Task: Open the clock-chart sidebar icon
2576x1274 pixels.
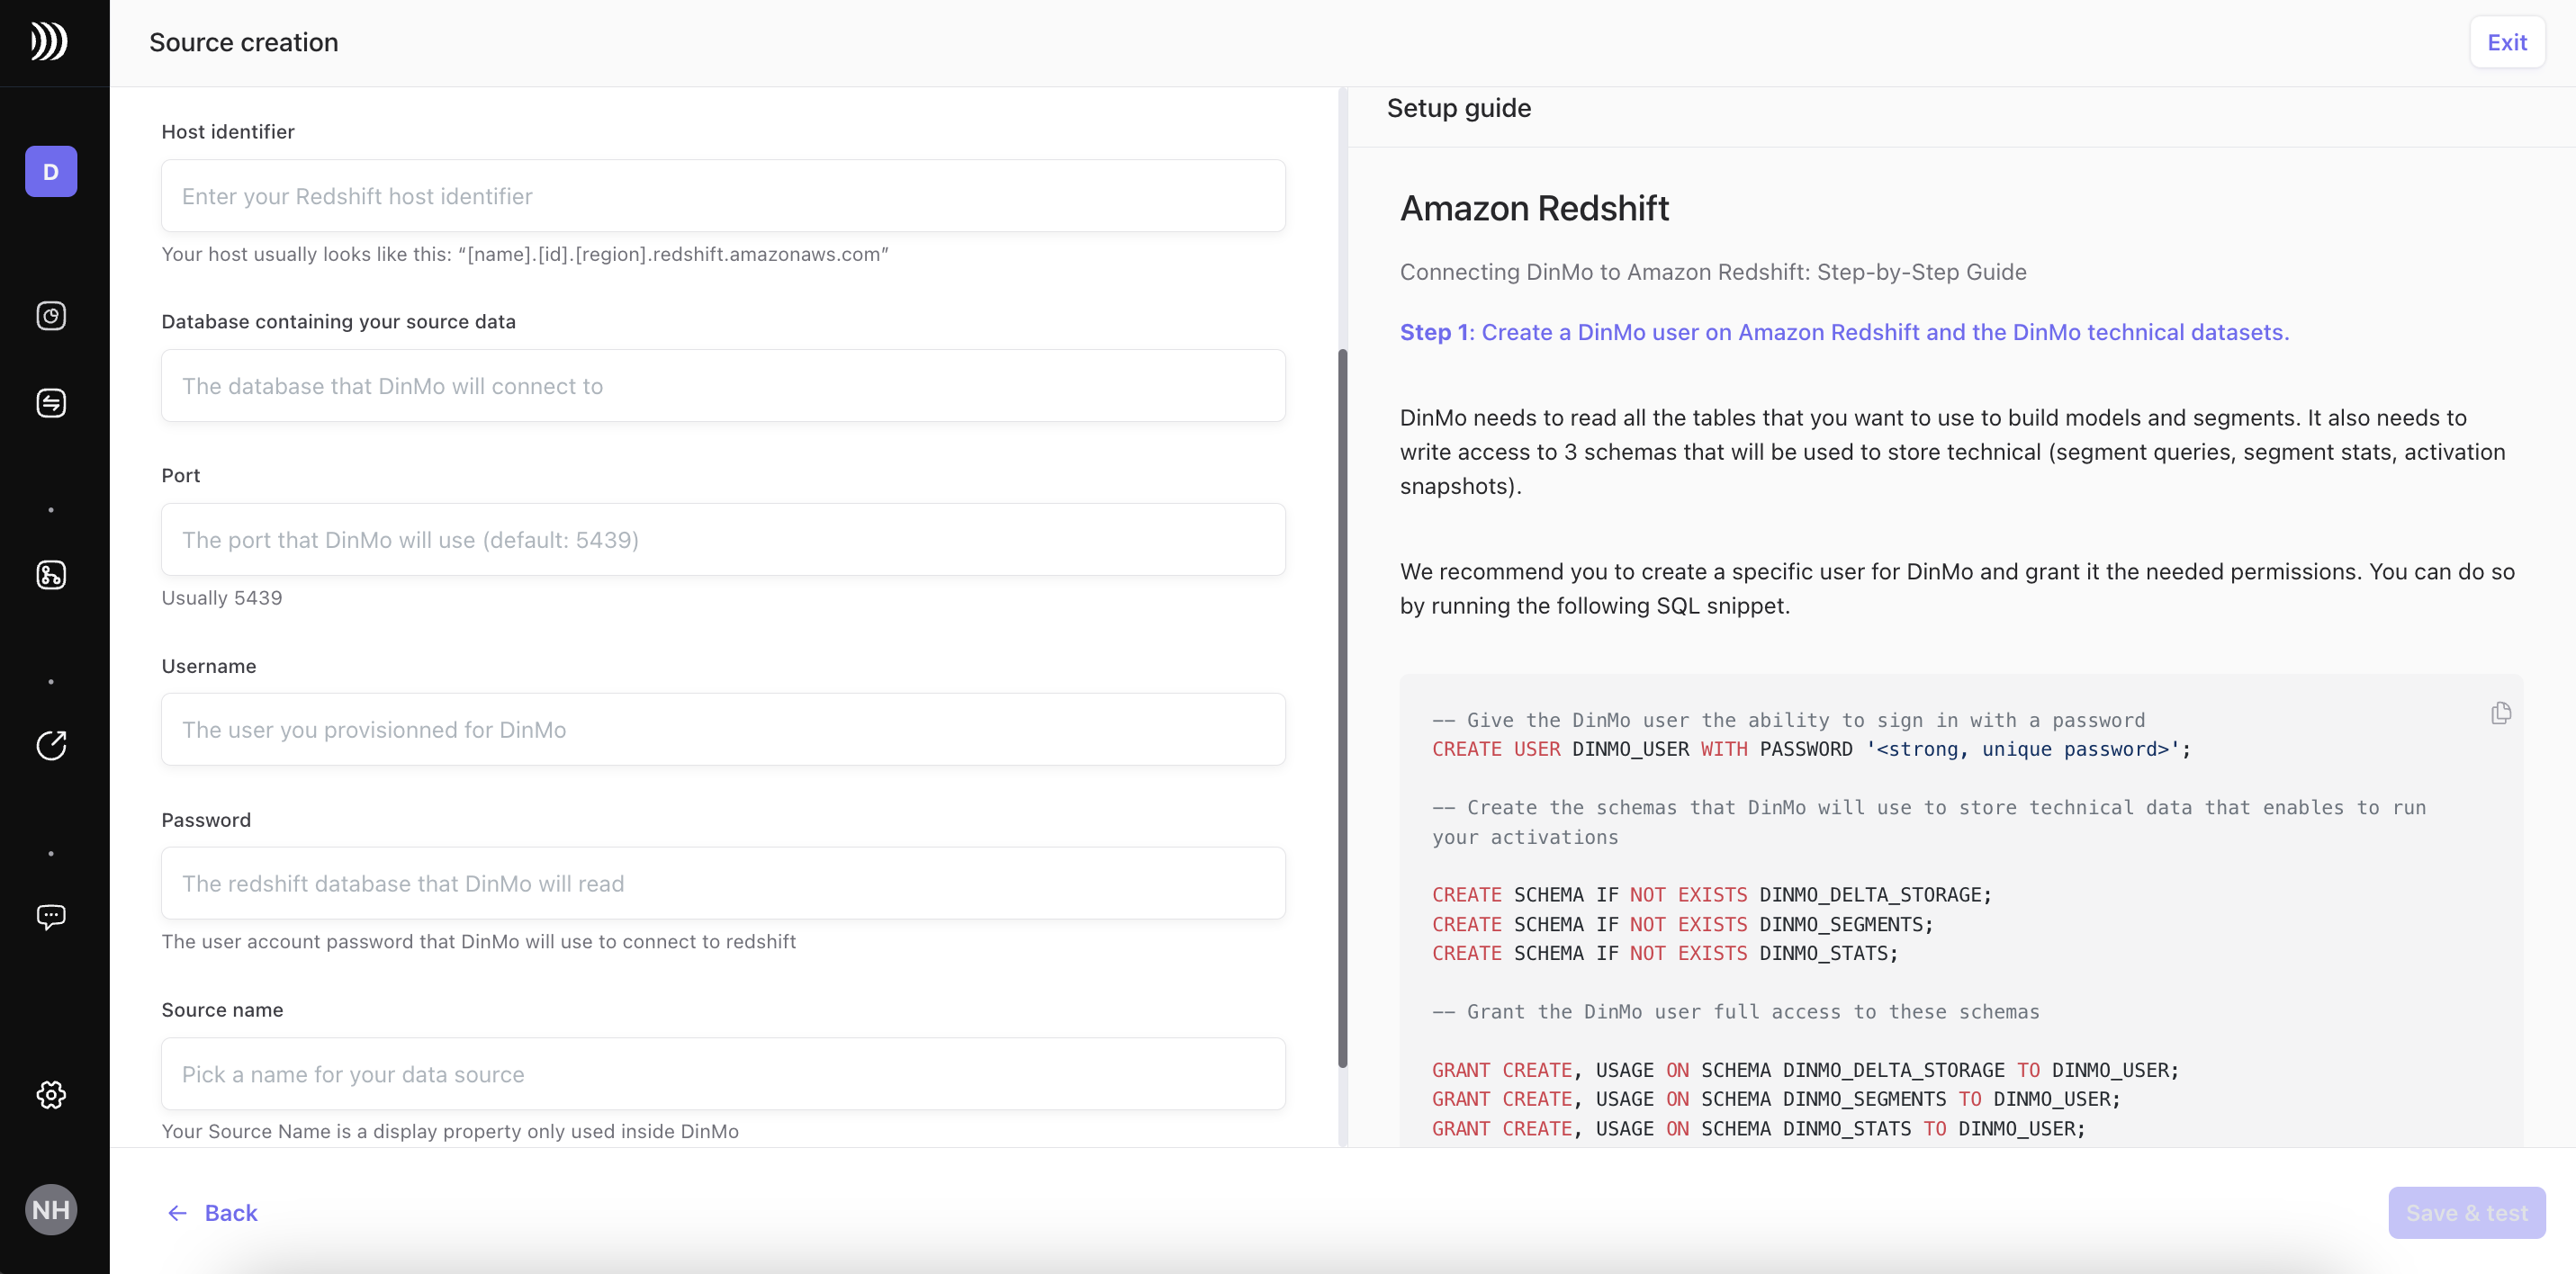Action: (51, 316)
